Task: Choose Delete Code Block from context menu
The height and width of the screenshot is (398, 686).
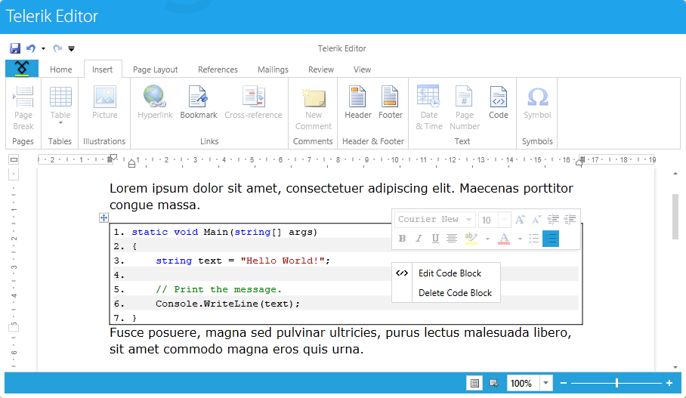Action: point(446,293)
